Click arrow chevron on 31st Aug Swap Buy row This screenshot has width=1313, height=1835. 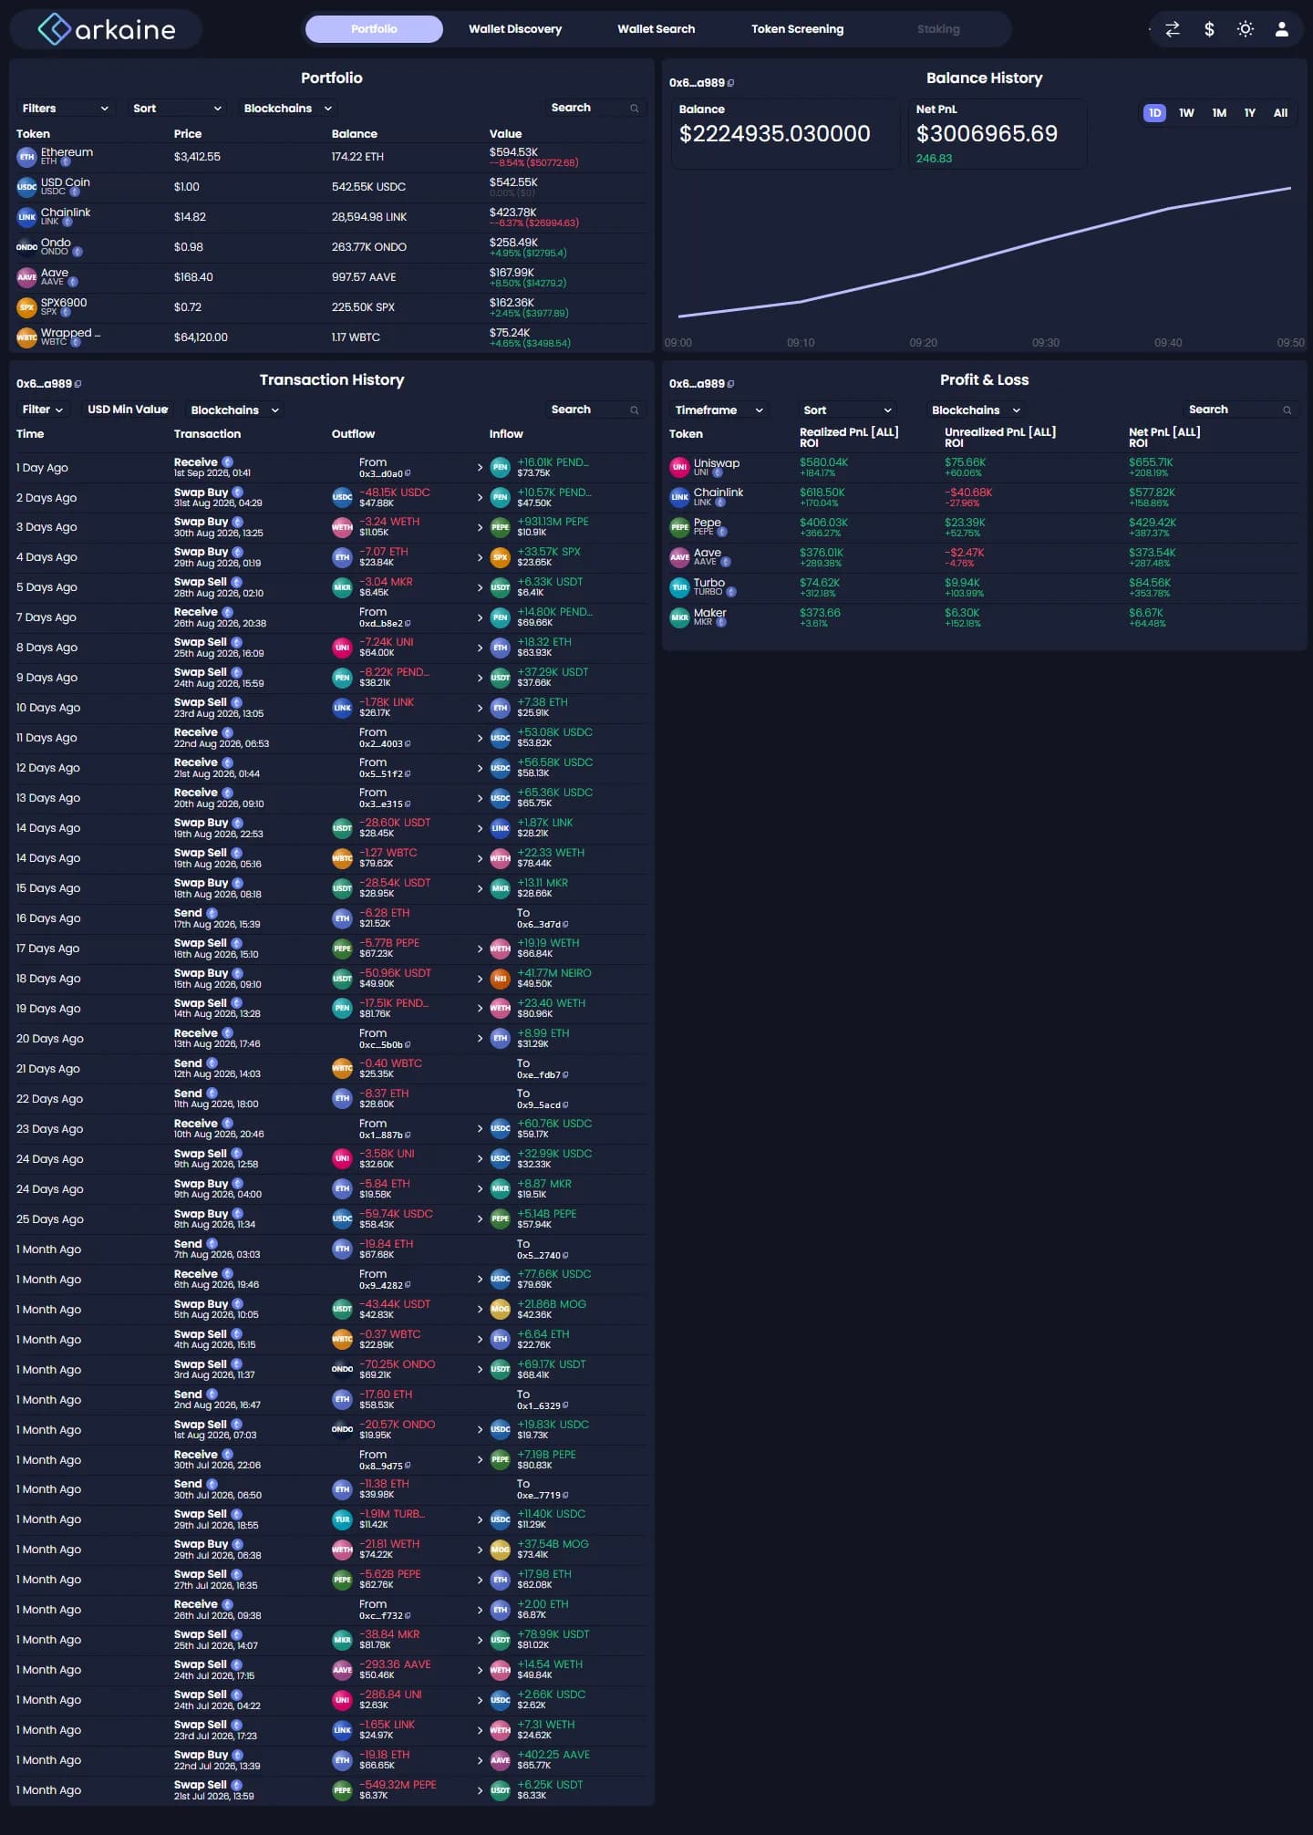coord(481,498)
